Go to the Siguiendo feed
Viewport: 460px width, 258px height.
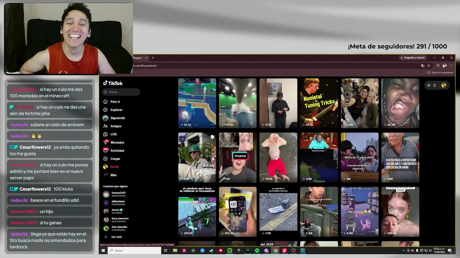(114, 118)
